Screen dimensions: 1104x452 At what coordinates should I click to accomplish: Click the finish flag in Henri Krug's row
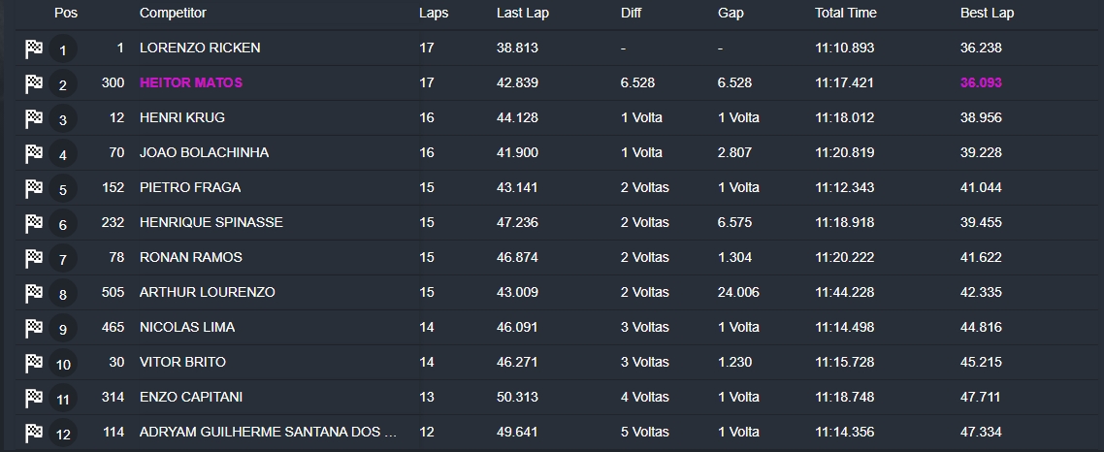[x=34, y=119]
